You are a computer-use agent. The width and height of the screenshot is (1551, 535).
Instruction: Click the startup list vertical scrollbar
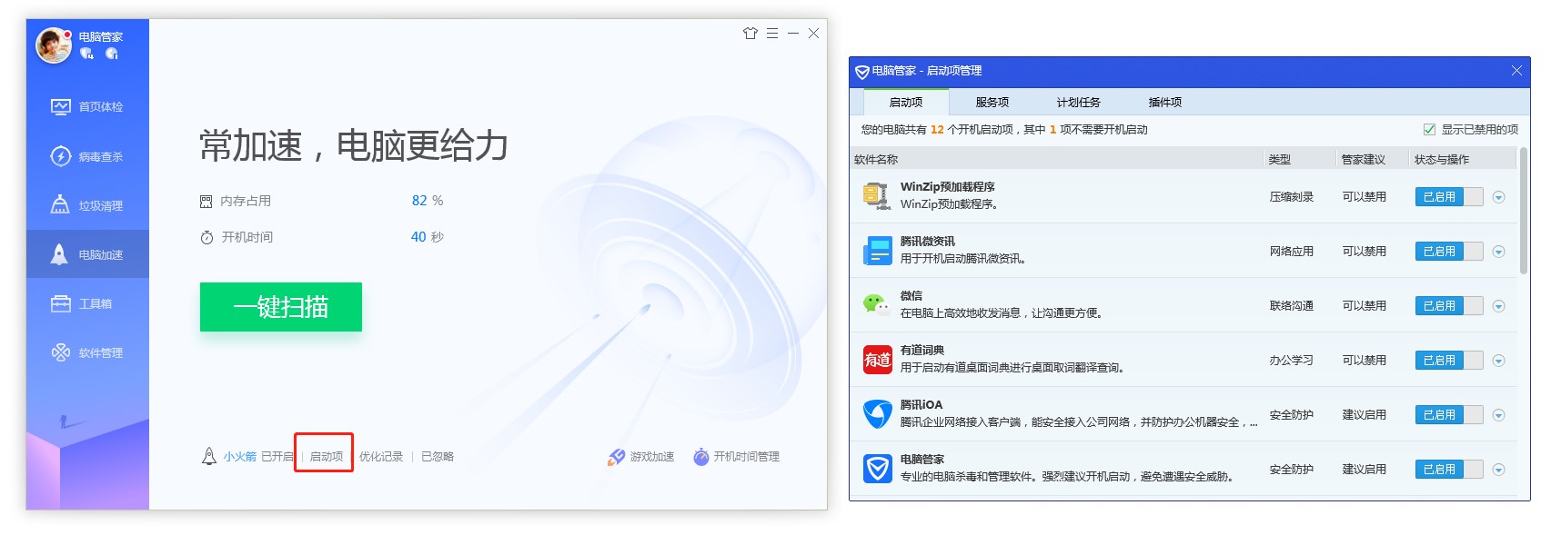(1524, 211)
